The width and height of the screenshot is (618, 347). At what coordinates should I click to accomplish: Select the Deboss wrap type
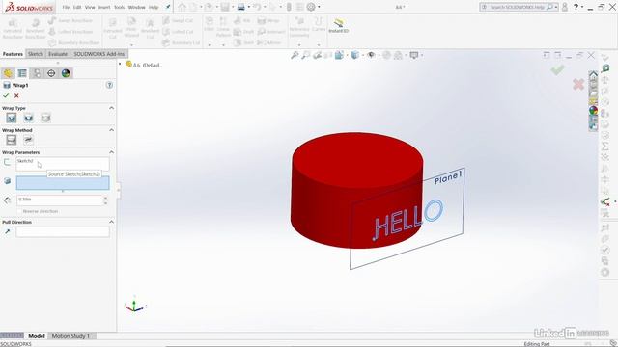tap(28, 118)
